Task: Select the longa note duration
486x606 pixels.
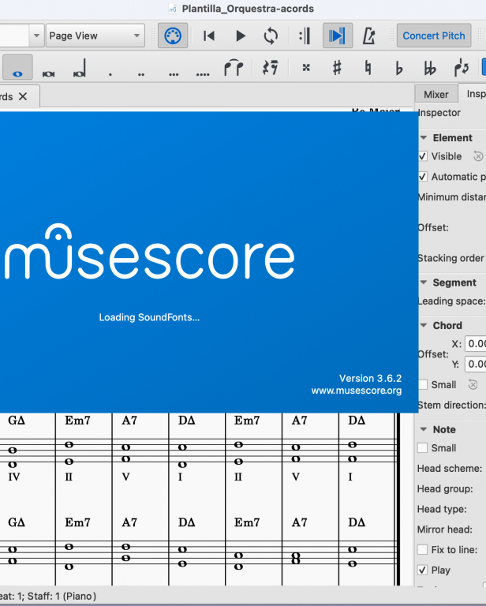Action: 80,68
